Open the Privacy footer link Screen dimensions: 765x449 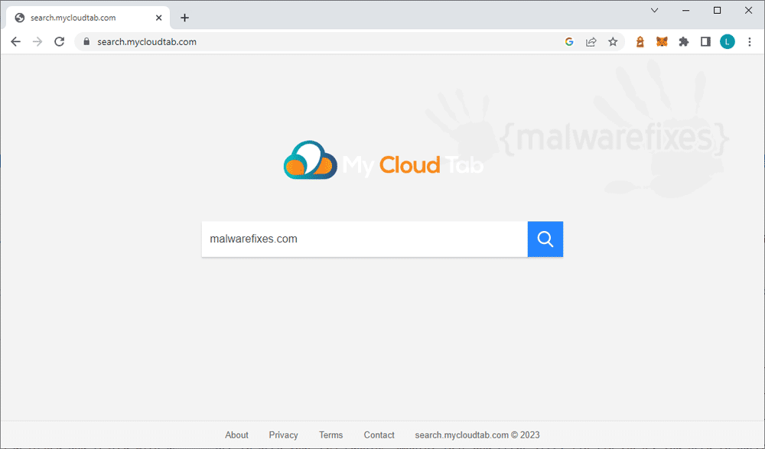(284, 434)
